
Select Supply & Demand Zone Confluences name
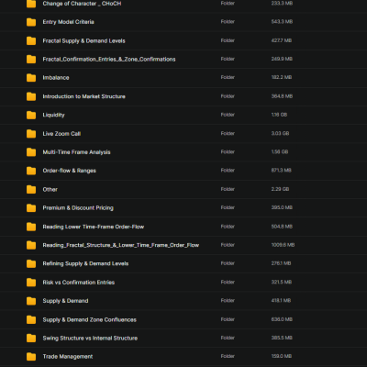coord(89,319)
